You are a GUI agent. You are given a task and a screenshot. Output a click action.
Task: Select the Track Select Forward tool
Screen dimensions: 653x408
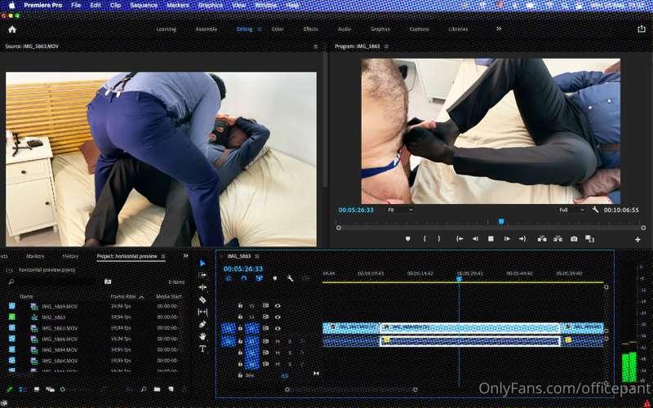point(202,275)
